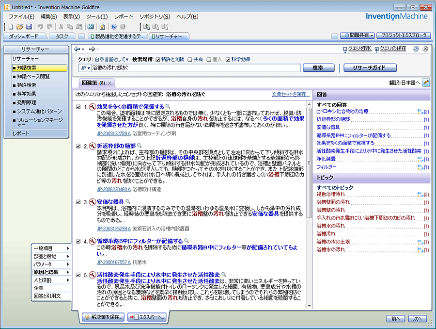This screenshot has height=329, width=436.
Task: Click the lightbulb document toolbar icon
Action: (102, 27)
